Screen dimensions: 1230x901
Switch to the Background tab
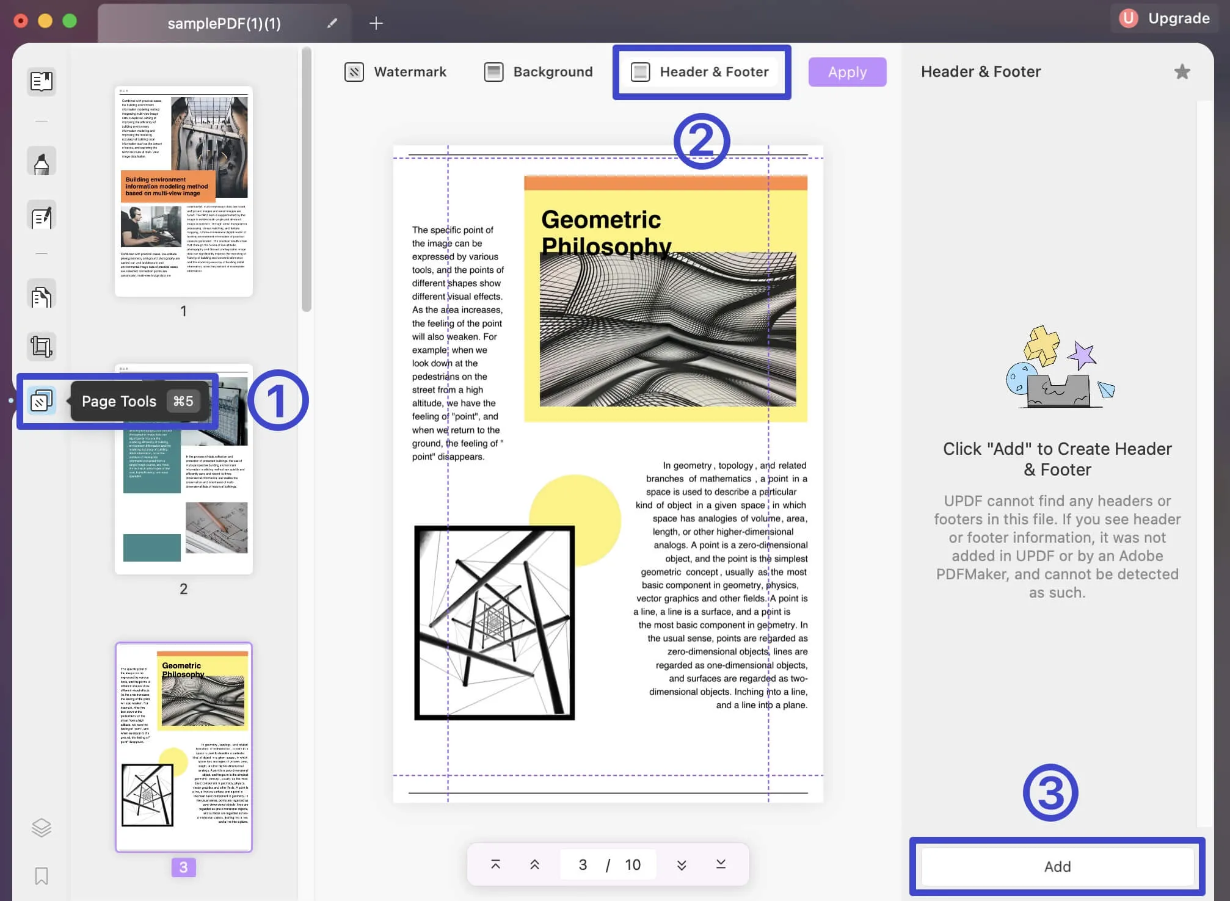click(538, 72)
